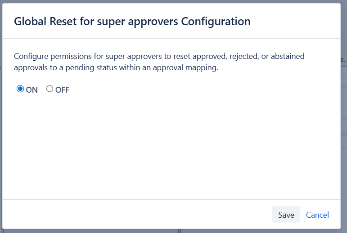This screenshot has width=347, height=233.
Task: Click the word 'abstained' in the description
Action: click(x=288, y=56)
